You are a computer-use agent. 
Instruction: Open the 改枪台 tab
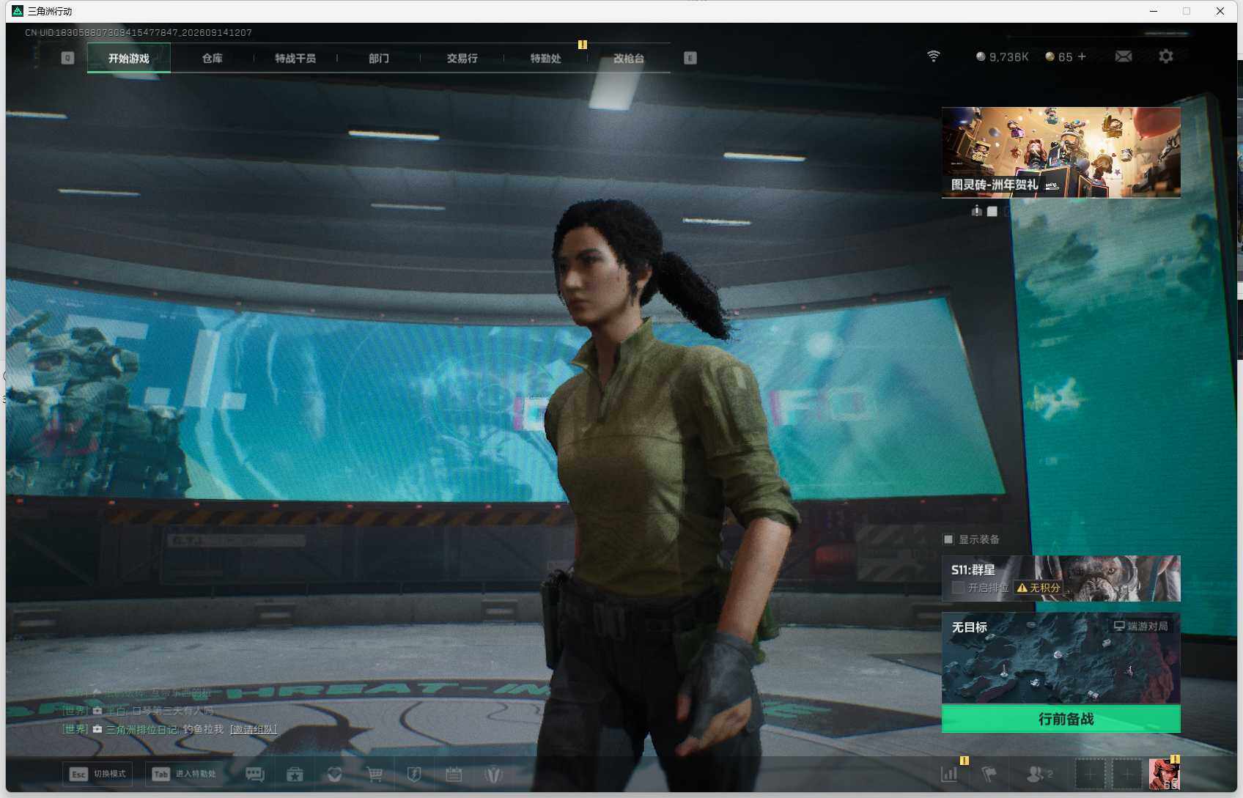click(629, 58)
